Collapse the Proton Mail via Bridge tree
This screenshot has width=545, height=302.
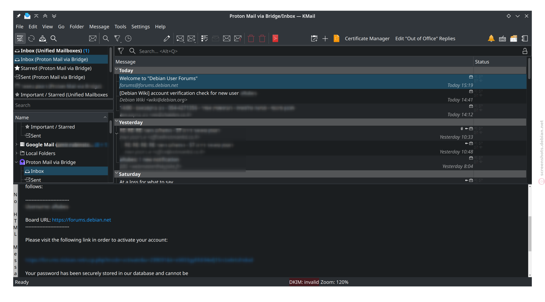tap(17, 162)
